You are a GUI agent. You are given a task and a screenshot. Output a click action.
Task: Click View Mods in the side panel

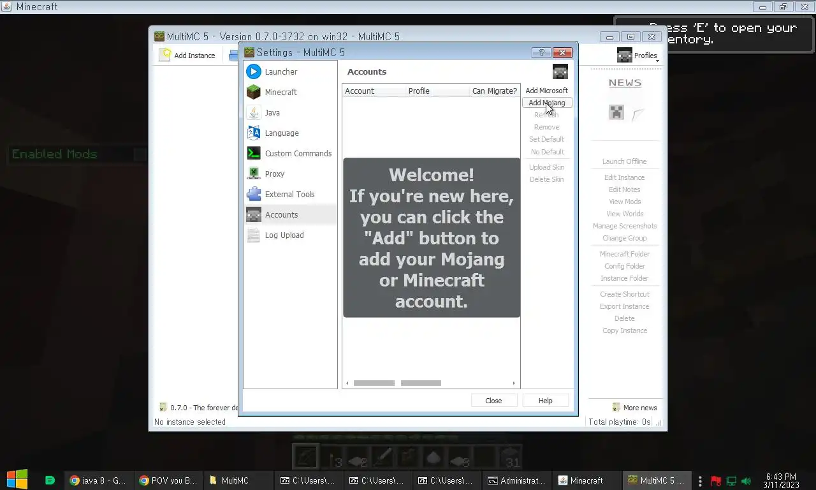(x=624, y=202)
